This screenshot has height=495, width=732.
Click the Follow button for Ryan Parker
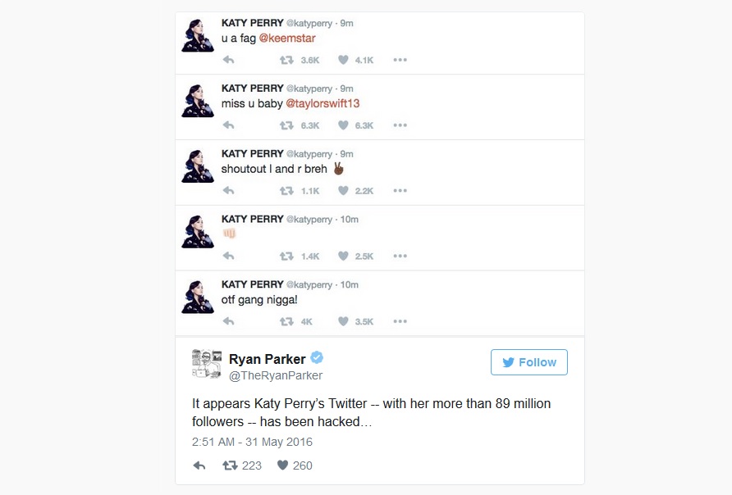tap(529, 362)
